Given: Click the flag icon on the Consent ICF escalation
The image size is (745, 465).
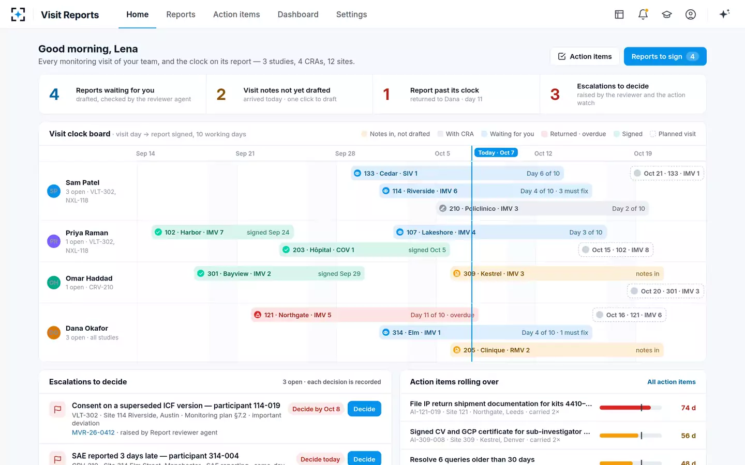Looking at the screenshot, I should click(x=57, y=409).
